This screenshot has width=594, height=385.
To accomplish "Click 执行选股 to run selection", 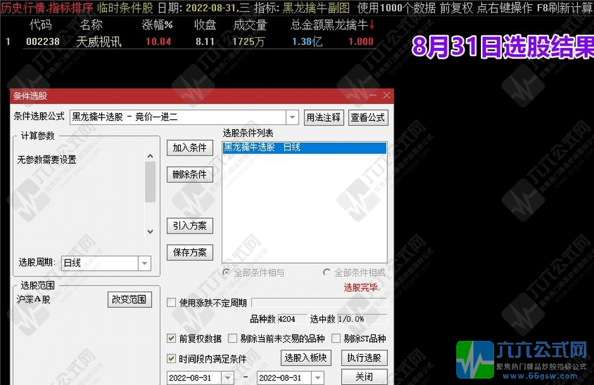I will pyautogui.click(x=365, y=358).
